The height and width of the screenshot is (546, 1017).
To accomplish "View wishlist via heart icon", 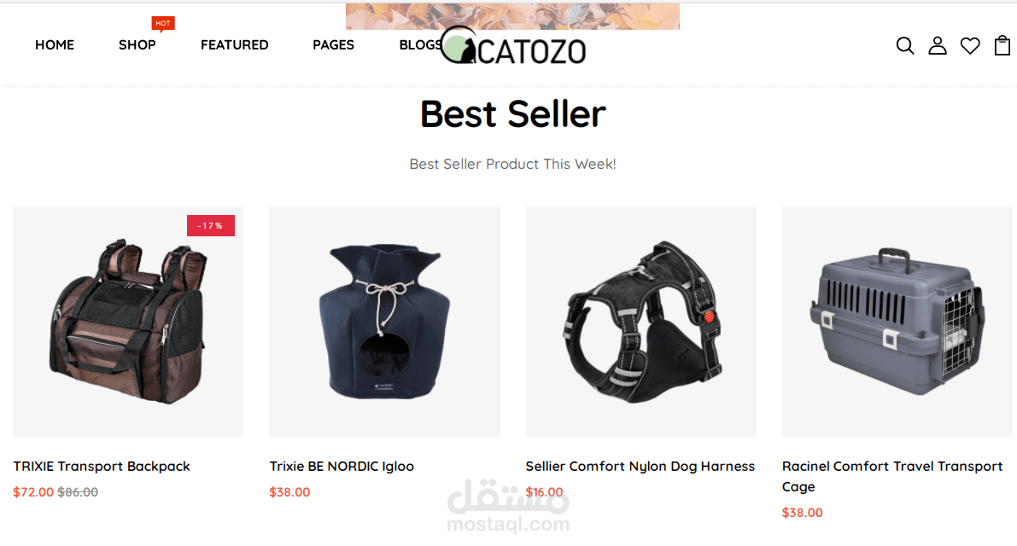I will click(x=970, y=46).
